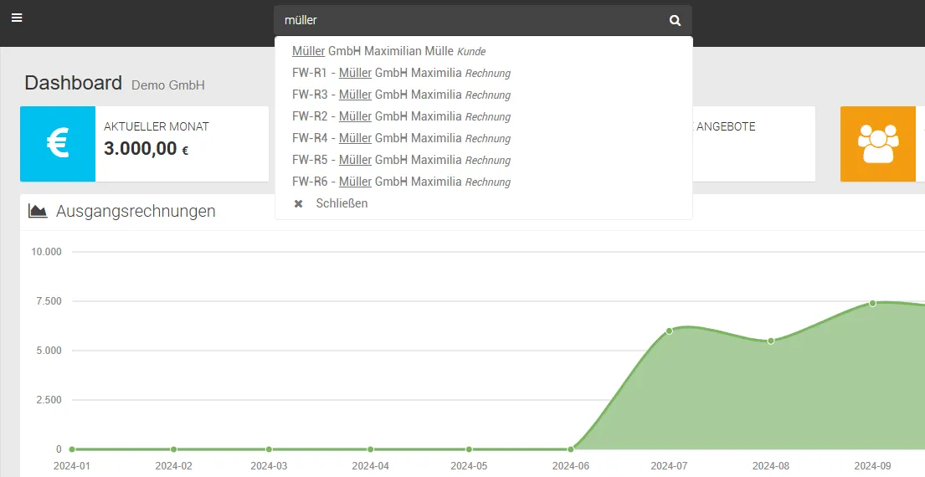The width and height of the screenshot is (925, 477).
Task: Click the magnifier search icon
Action: click(x=675, y=21)
